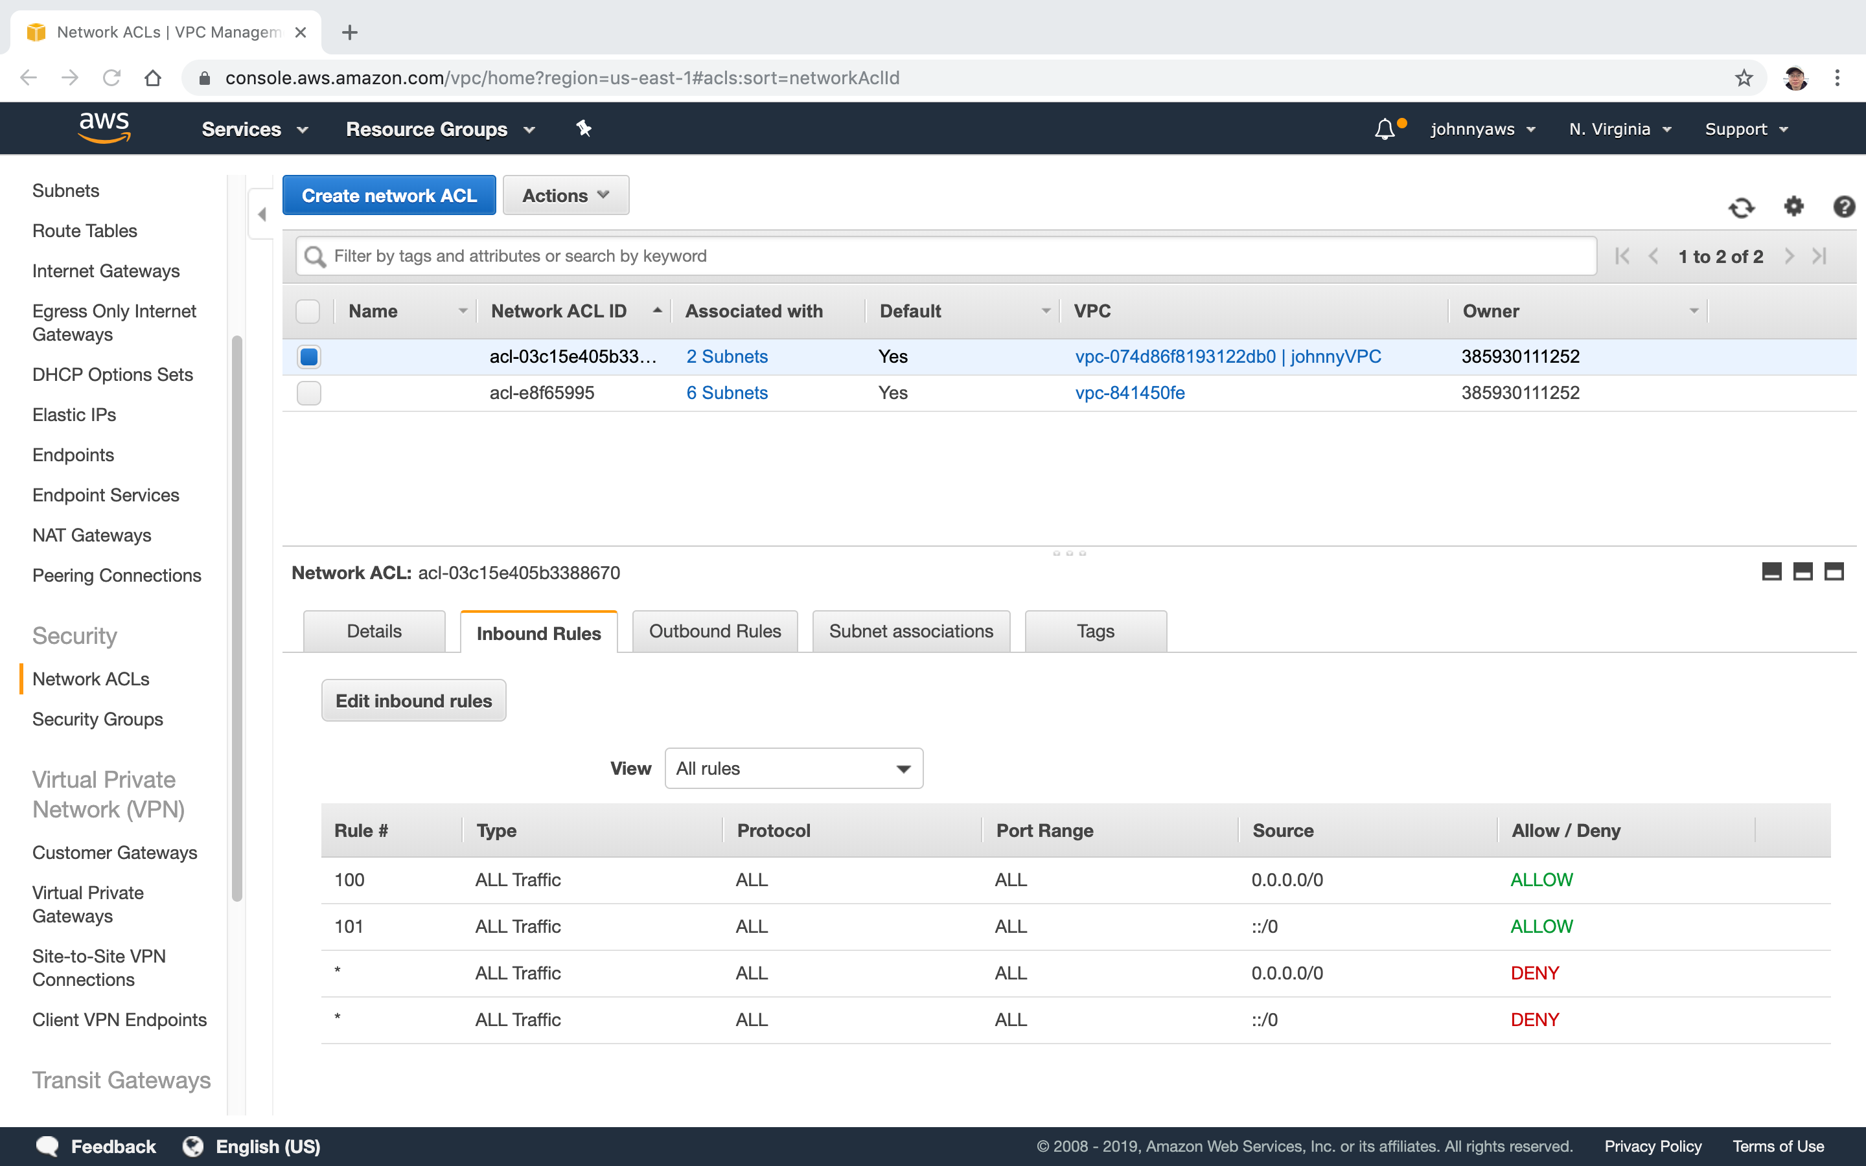Open the View All rules dropdown
Image resolution: width=1866 pixels, height=1166 pixels.
(x=794, y=768)
